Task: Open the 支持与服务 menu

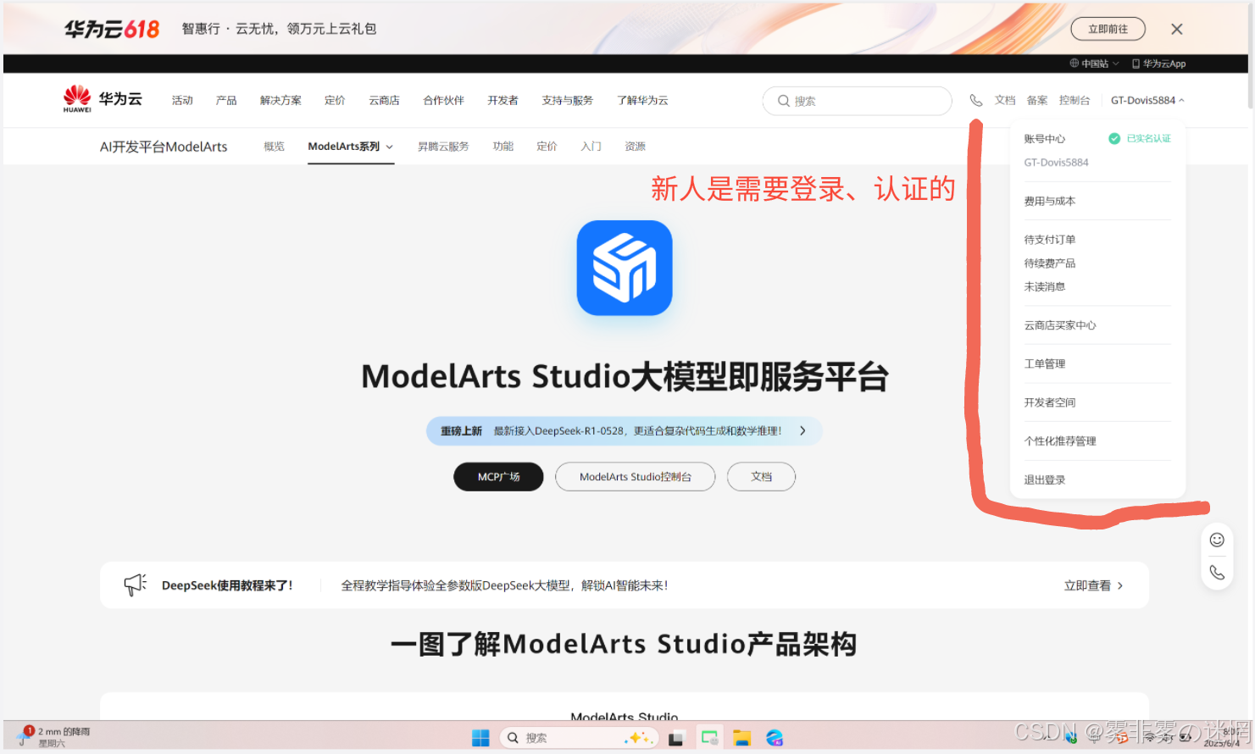Action: [568, 100]
